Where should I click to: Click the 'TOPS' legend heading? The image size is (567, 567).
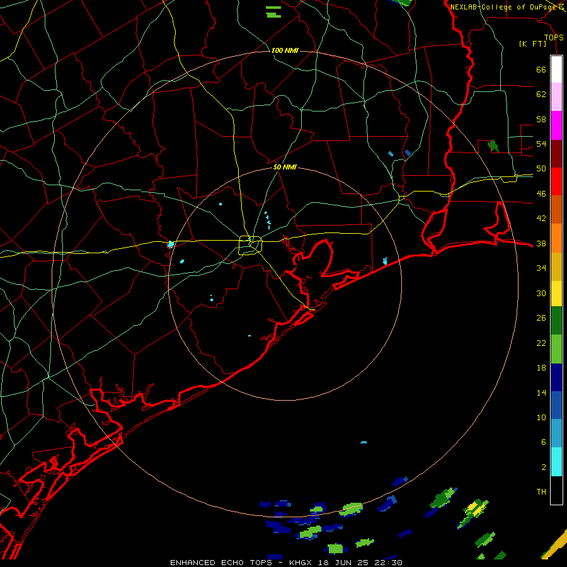(x=554, y=37)
